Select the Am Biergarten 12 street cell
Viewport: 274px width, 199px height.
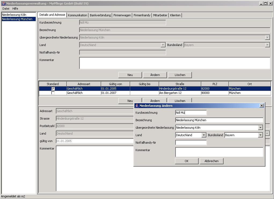point(180,93)
